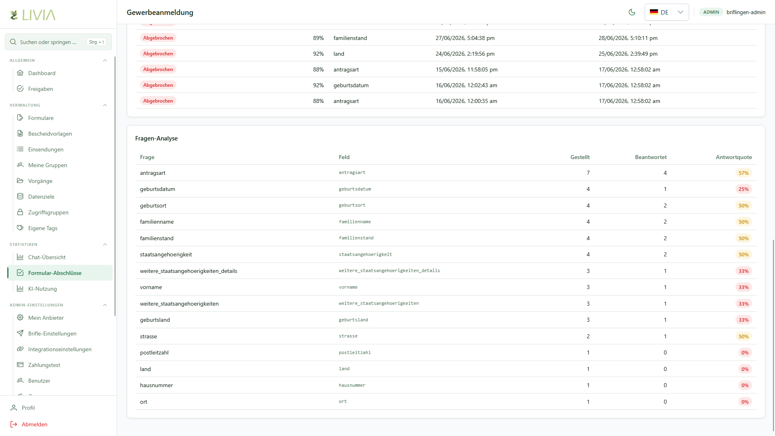775x436 pixels.
Task: Click the briflingen-admin username
Action: coord(746,12)
